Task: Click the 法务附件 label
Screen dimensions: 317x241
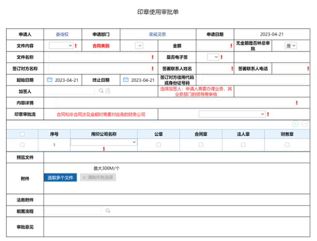Action: (25, 200)
